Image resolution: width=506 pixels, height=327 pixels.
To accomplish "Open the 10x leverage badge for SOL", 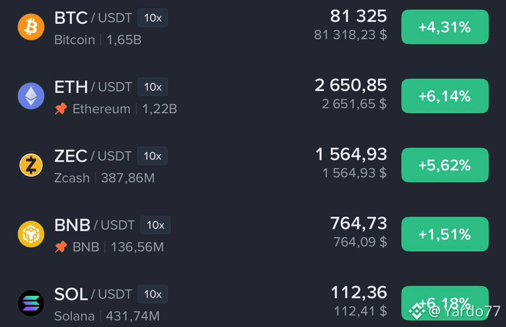I will pos(153,295).
